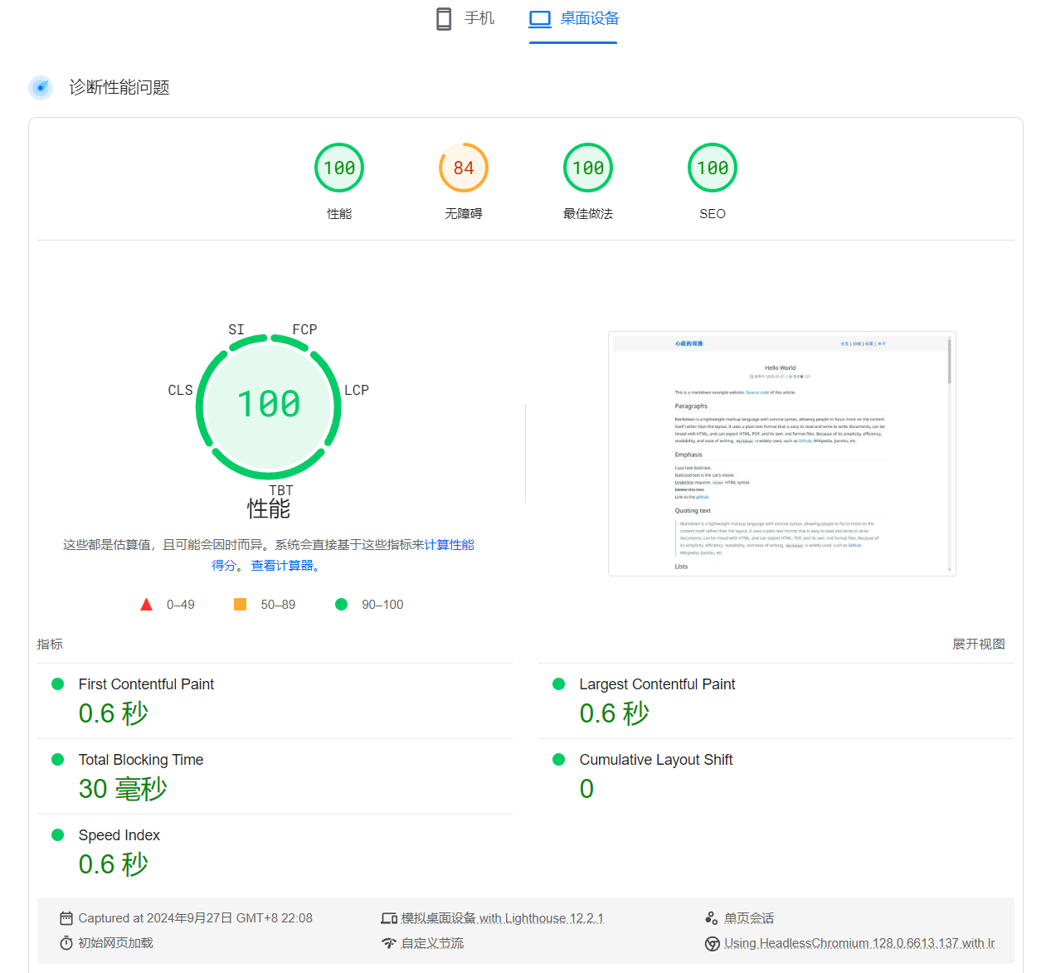Open the 查看计算器 link
Image resolution: width=1051 pixels, height=973 pixels.
point(283,566)
